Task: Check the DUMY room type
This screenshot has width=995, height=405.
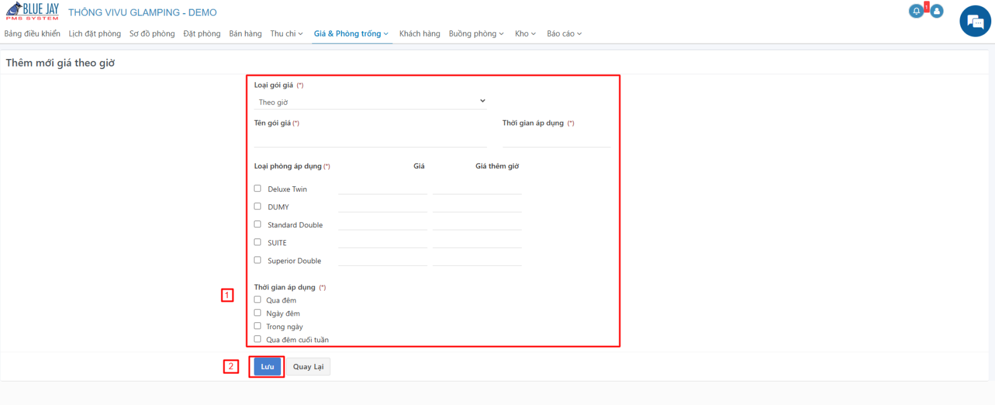Action: [257, 206]
